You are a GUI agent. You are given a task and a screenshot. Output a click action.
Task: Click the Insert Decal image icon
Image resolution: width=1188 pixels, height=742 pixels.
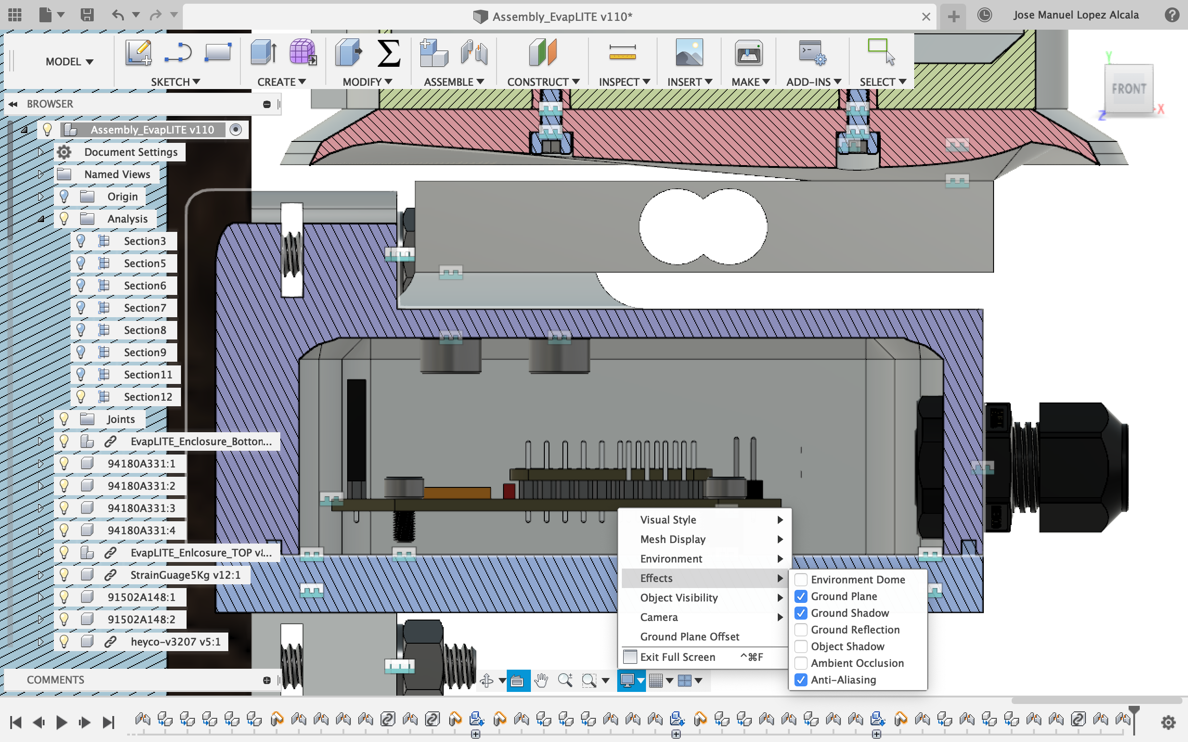click(x=689, y=52)
